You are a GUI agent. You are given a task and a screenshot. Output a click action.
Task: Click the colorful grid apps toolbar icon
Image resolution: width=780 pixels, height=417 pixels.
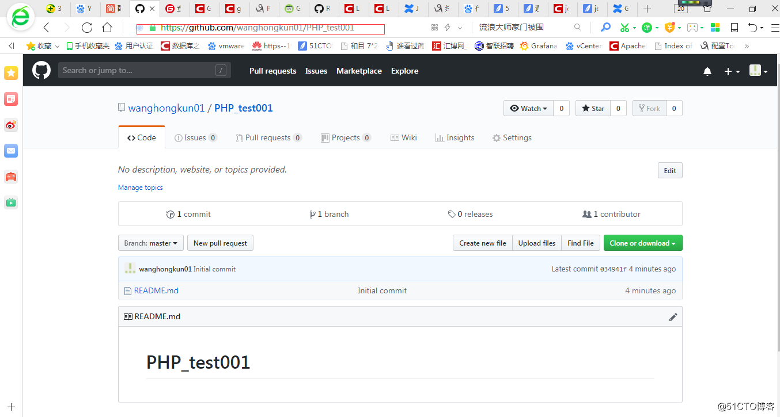click(x=715, y=27)
